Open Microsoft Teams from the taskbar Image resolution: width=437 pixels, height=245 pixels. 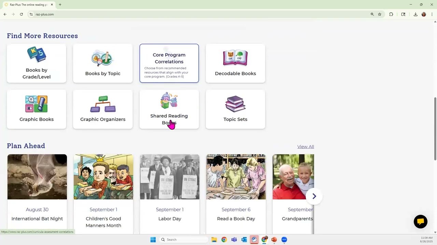pos(234,240)
